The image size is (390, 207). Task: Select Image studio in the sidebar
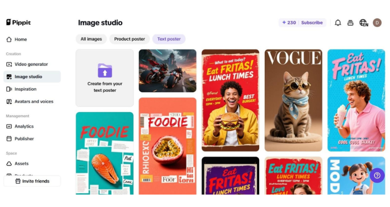click(x=28, y=77)
